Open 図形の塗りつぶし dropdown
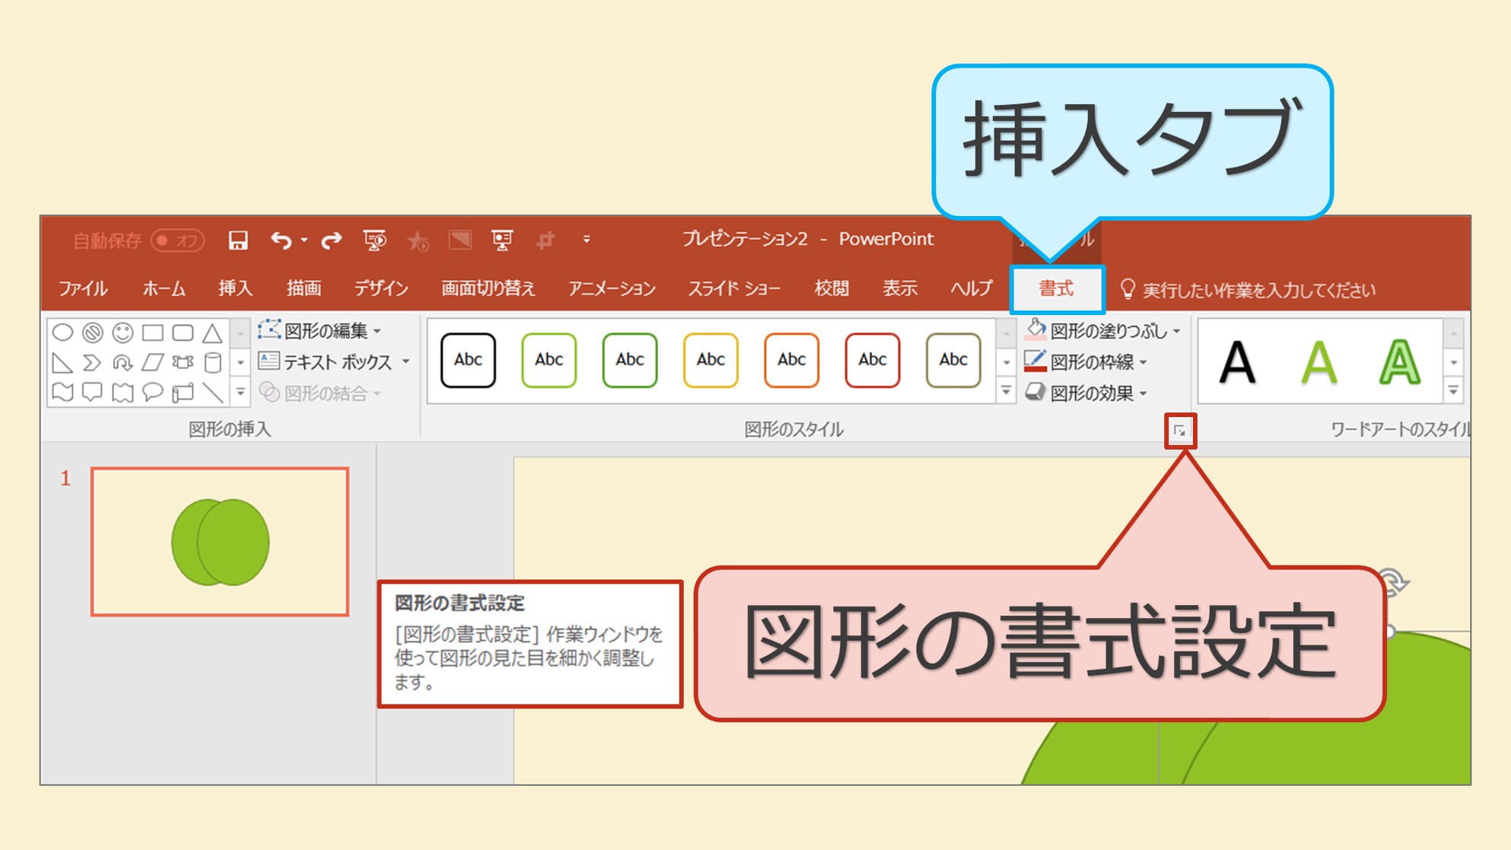 pos(1102,330)
